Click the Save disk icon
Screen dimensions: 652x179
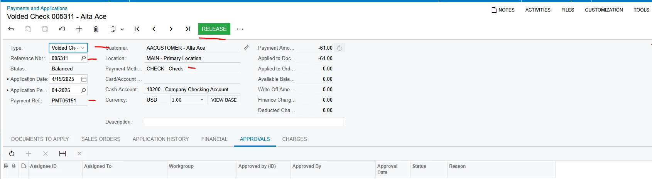pos(45,29)
